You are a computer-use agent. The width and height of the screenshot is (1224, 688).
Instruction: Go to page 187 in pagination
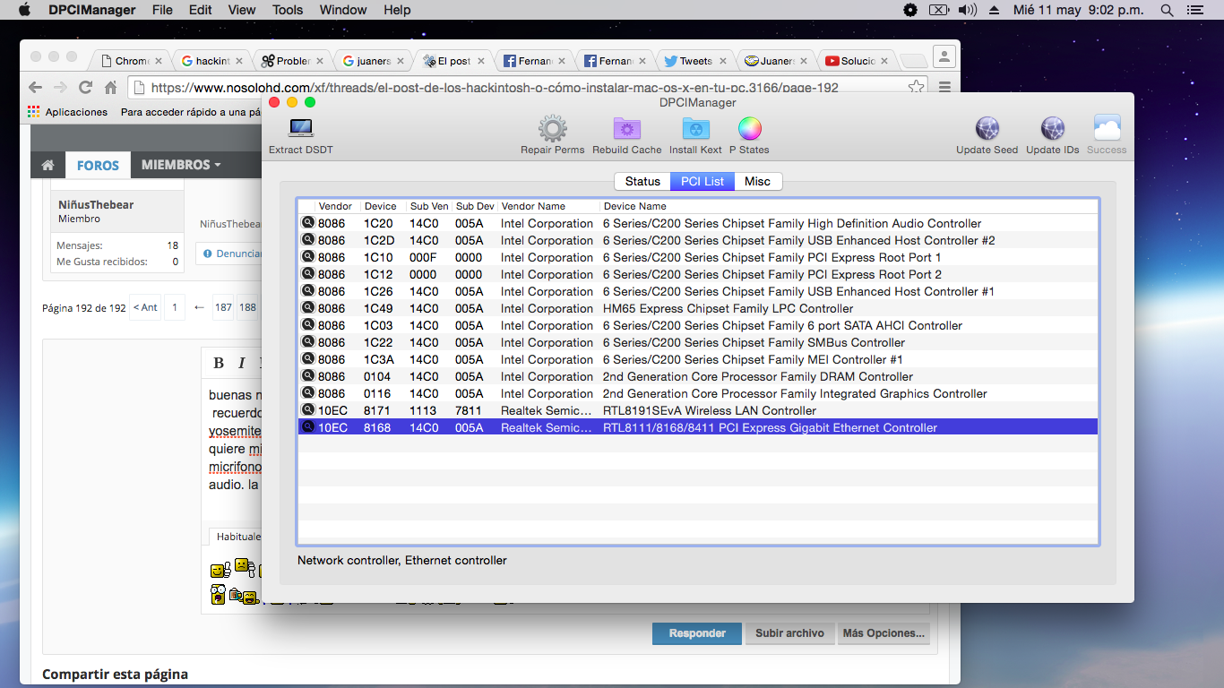223,307
